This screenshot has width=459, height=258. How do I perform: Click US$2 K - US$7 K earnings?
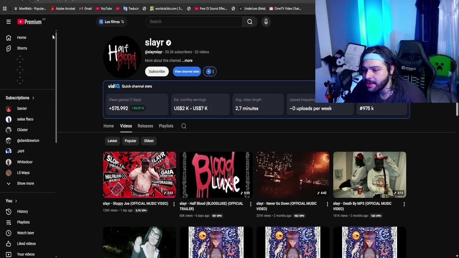click(x=191, y=108)
